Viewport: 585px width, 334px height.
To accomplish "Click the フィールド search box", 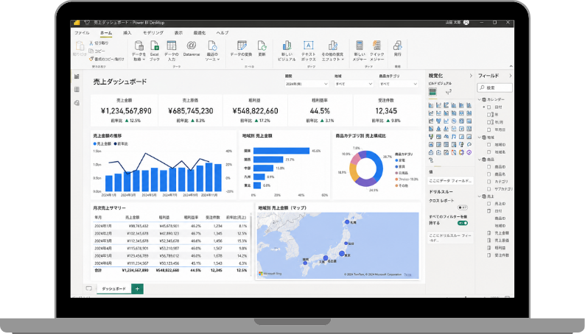I will pos(494,88).
